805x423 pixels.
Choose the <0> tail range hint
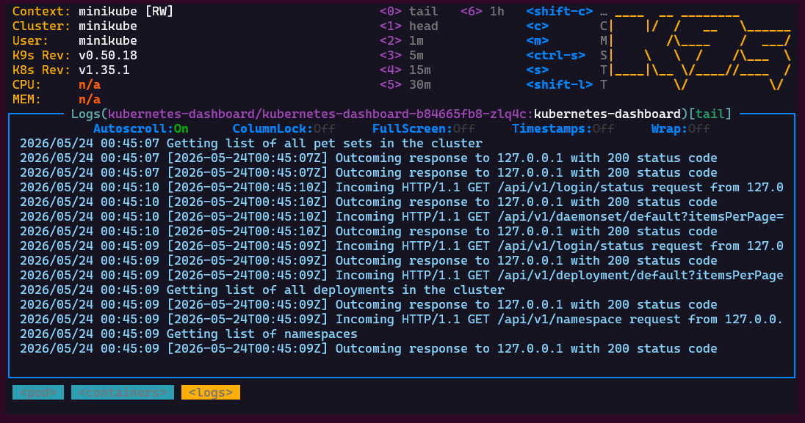coord(408,11)
